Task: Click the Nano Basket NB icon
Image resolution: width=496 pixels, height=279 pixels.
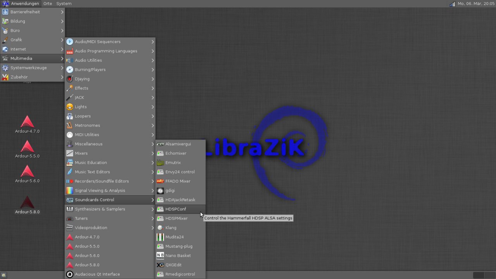Action: (x=160, y=255)
